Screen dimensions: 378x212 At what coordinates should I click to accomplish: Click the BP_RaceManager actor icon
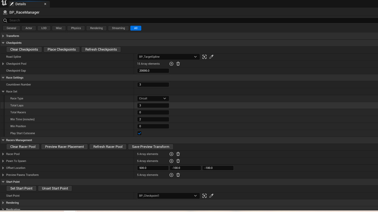[x=5, y=12]
